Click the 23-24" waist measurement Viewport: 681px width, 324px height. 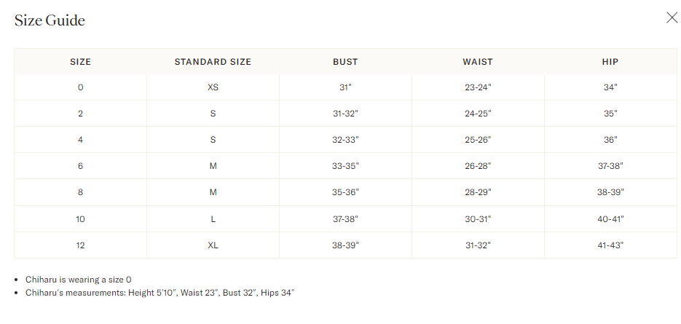[x=478, y=87]
